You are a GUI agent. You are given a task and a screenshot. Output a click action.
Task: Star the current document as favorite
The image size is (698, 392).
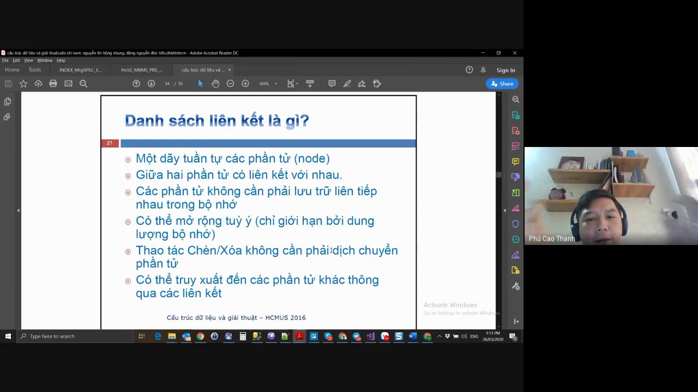(23, 83)
